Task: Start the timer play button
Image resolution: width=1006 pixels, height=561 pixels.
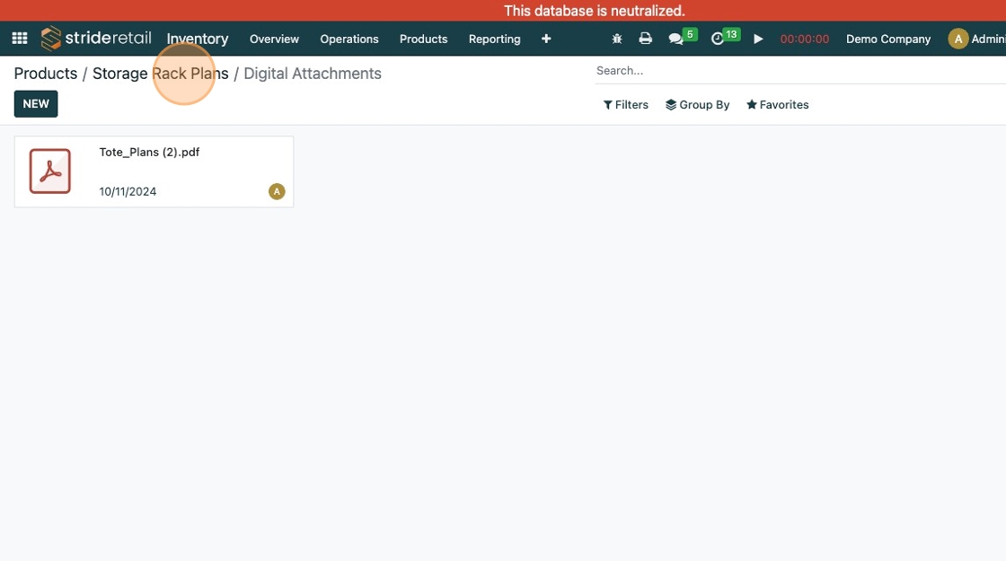Action: (x=758, y=39)
